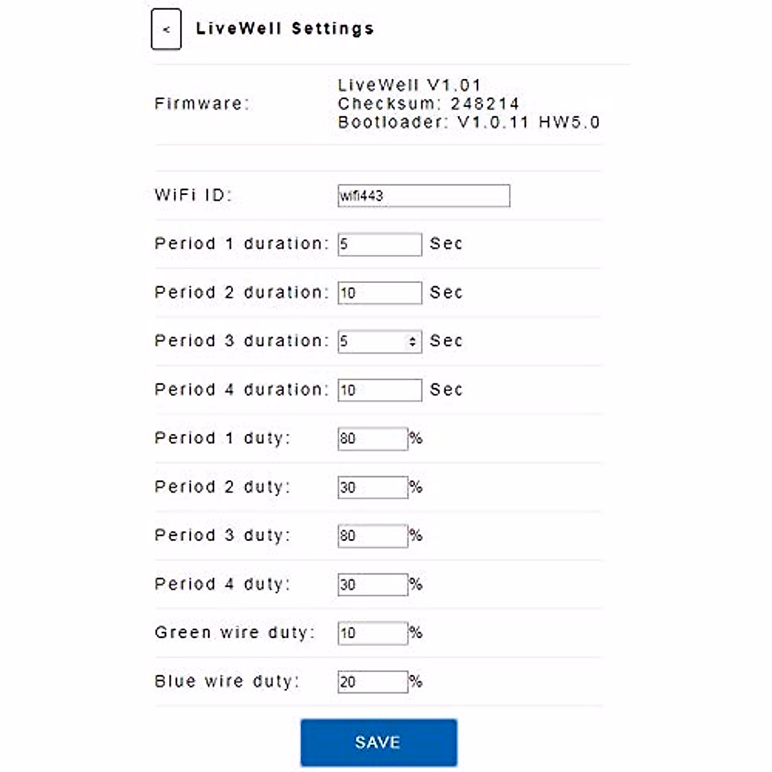
Task: Select the Period 2 duty input
Action: coord(372,487)
